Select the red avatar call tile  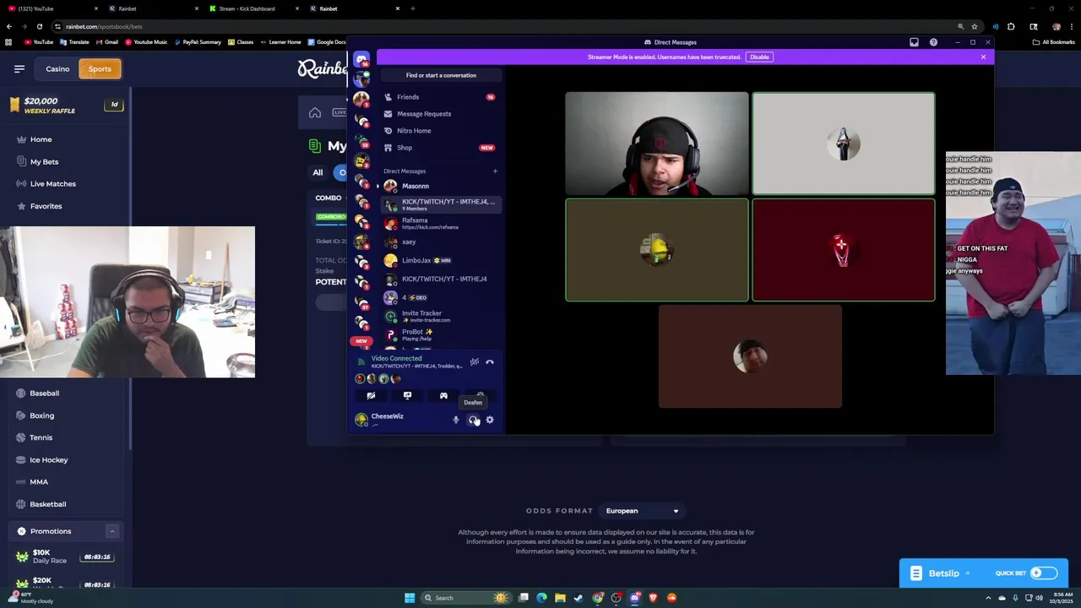coord(844,250)
